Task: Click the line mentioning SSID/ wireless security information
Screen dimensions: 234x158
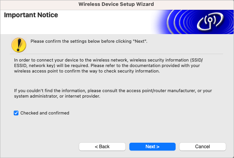Action: [x=108, y=60]
